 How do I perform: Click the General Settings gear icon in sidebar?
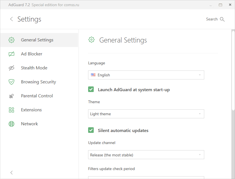(x=11, y=40)
